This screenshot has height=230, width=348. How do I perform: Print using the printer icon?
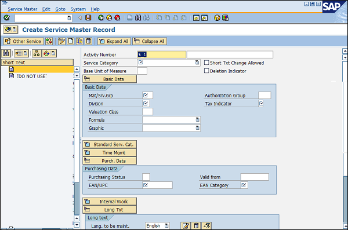129,18
